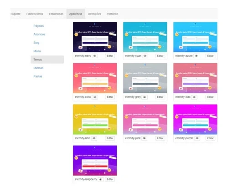Click Editar button for eternity-navy
Viewport: 228px width, 192px height.
[110, 56]
